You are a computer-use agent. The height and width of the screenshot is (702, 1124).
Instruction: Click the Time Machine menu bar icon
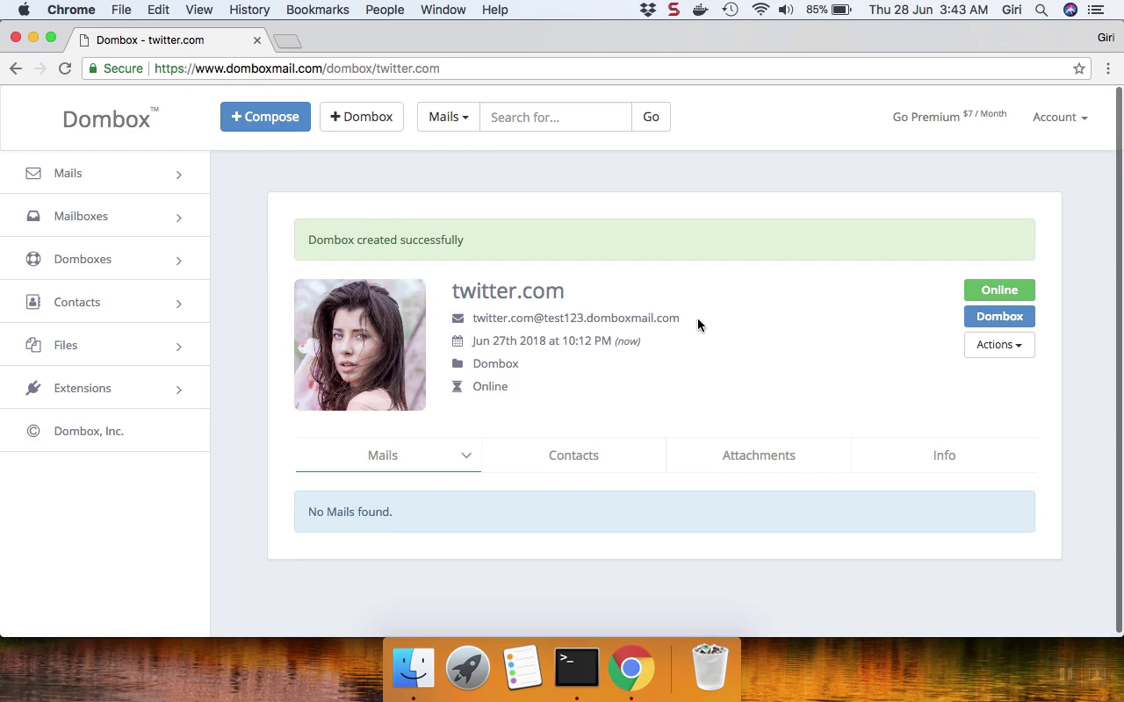(x=730, y=10)
